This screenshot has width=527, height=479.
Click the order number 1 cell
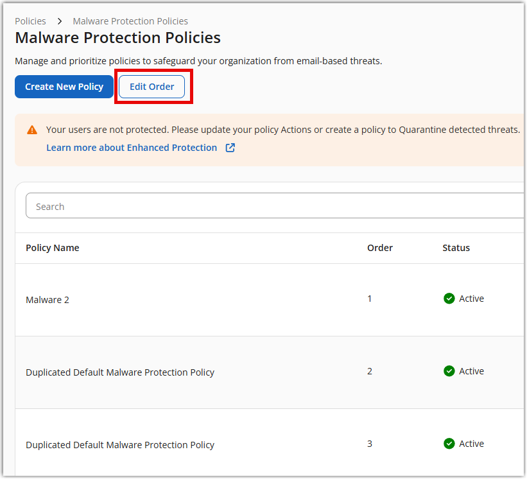[x=370, y=299]
